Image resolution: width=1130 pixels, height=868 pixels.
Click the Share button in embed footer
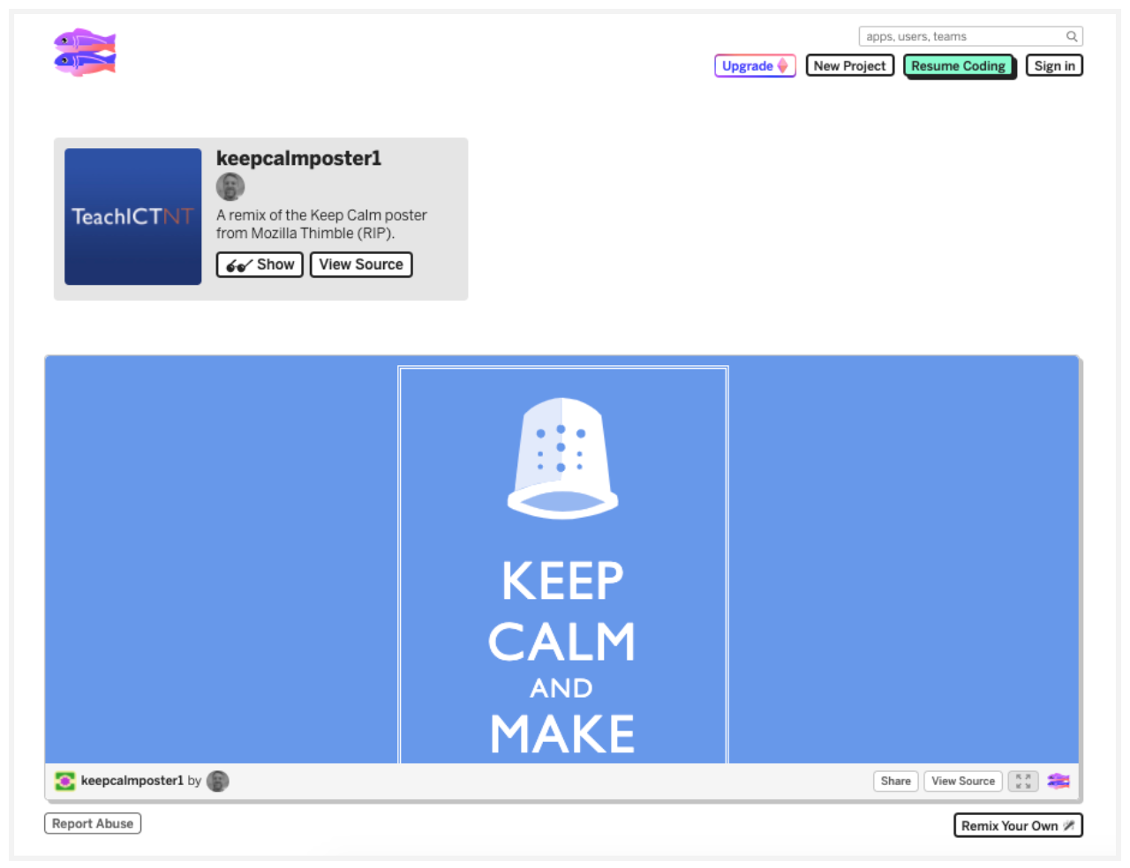point(895,781)
